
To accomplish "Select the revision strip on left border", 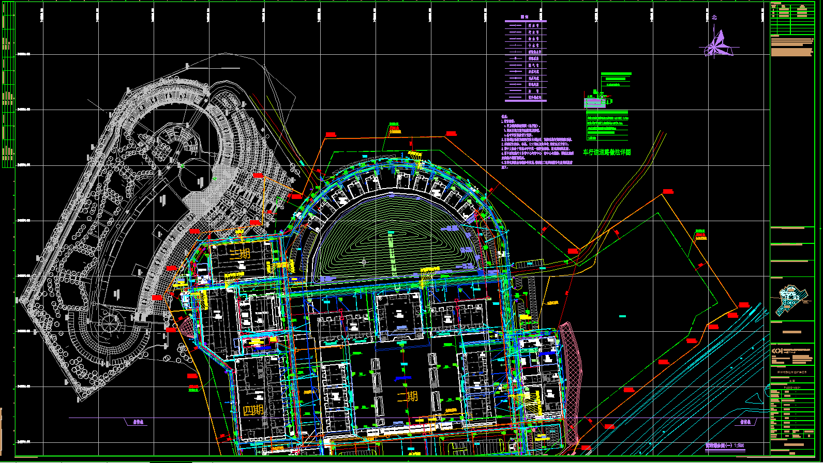I will (x=8, y=96).
